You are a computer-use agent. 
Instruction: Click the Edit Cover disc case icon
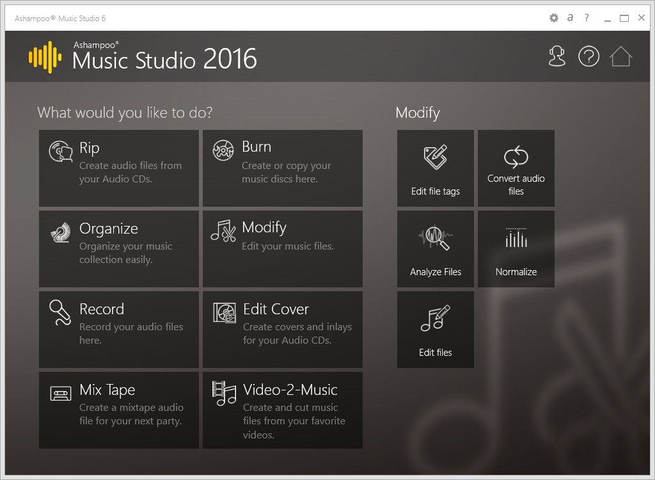[225, 313]
